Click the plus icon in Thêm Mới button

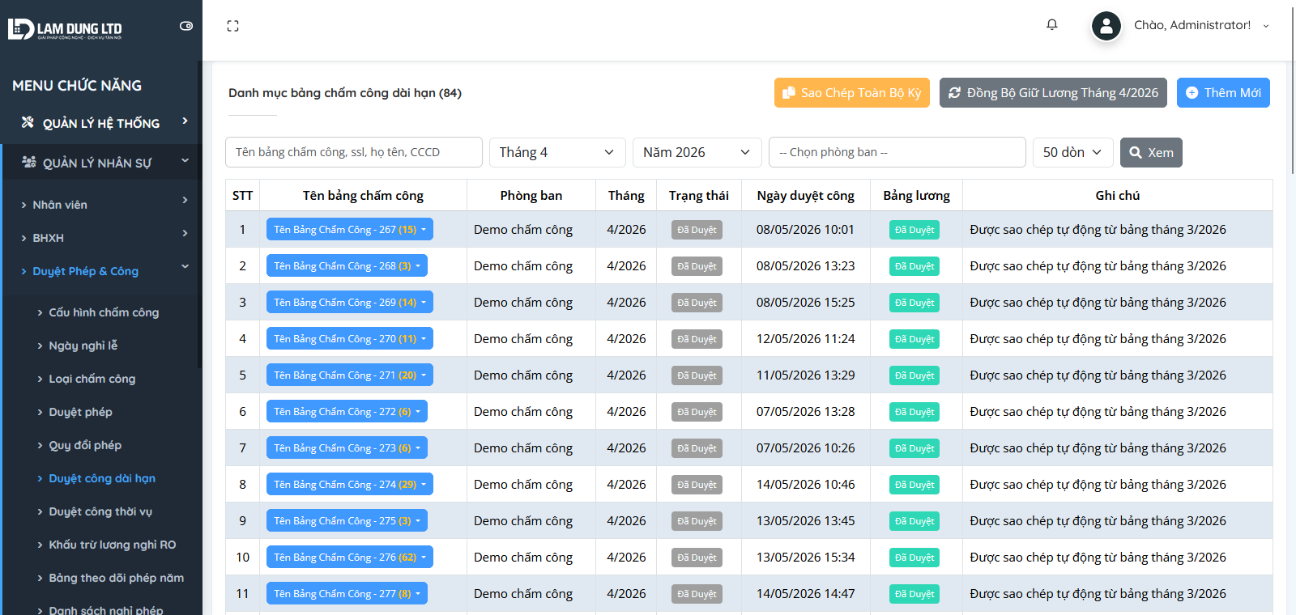tap(1192, 92)
